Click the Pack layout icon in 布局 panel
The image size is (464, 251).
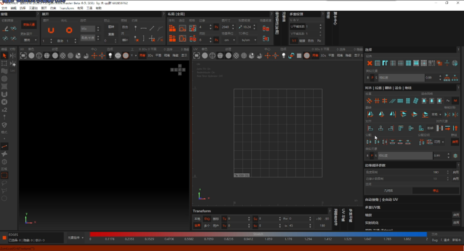coord(172,28)
